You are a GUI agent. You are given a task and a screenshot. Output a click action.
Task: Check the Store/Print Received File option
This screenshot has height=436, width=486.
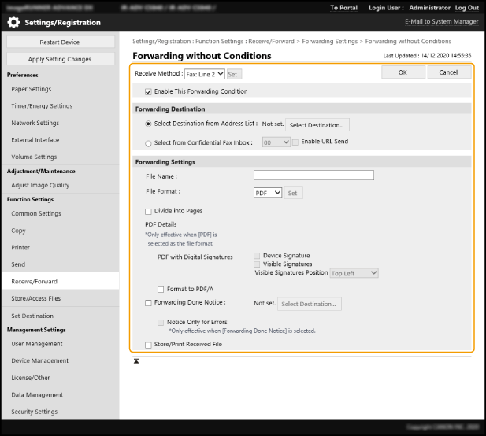[148, 344]
